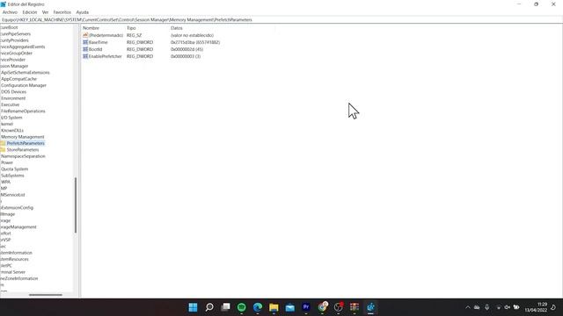The image size is (563, 316).
Task: Open the Edición menu
Action: click(x=29, y=12)
